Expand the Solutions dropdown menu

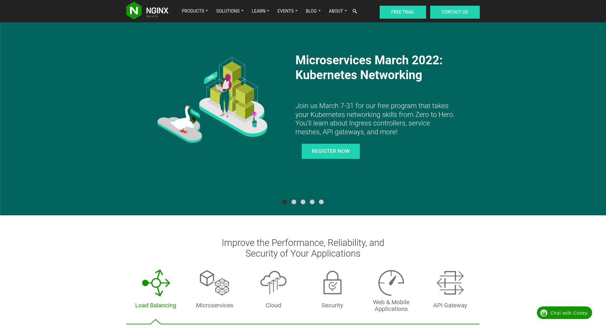pyautogui.click(x=230, y=11)
